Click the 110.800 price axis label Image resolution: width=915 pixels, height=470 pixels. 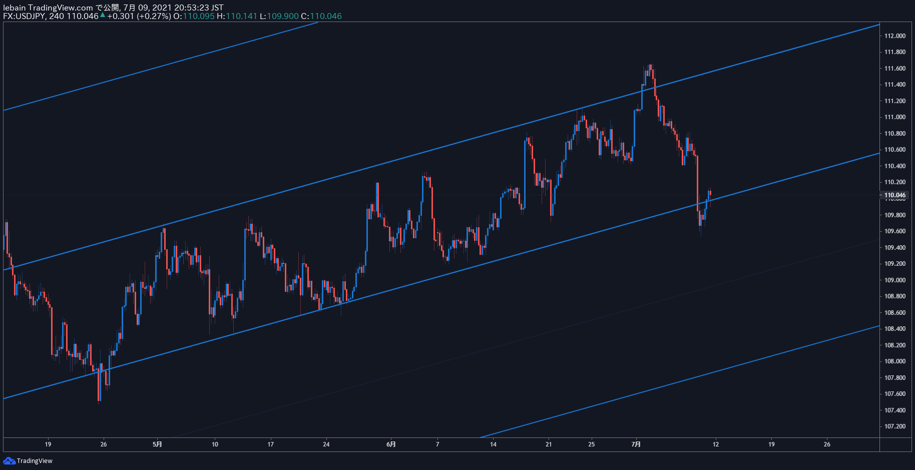894,134
